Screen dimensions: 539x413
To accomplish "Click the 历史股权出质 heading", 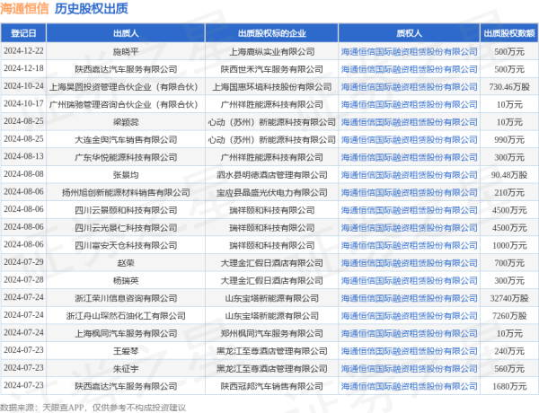I will click(91, 9).
